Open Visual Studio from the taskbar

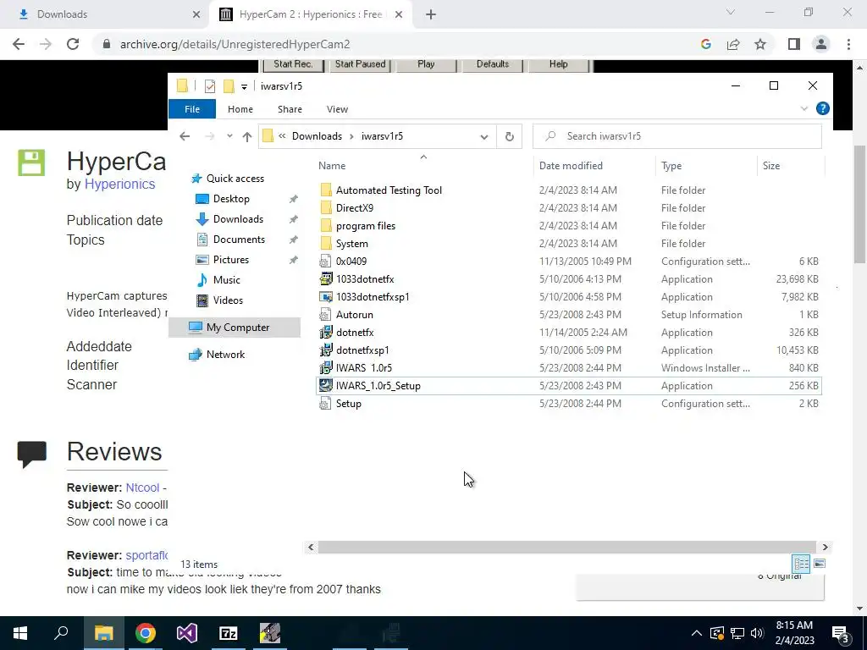(x=187, y=633)
